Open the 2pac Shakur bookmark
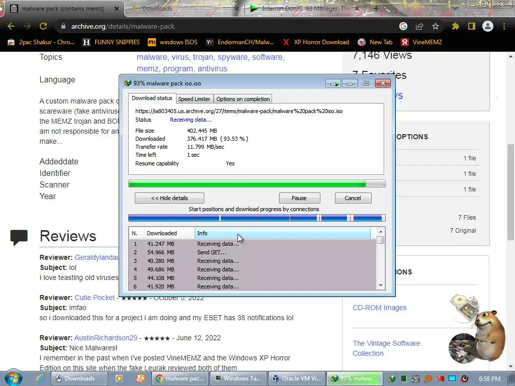Screen dimensions: 515x386 41,42
